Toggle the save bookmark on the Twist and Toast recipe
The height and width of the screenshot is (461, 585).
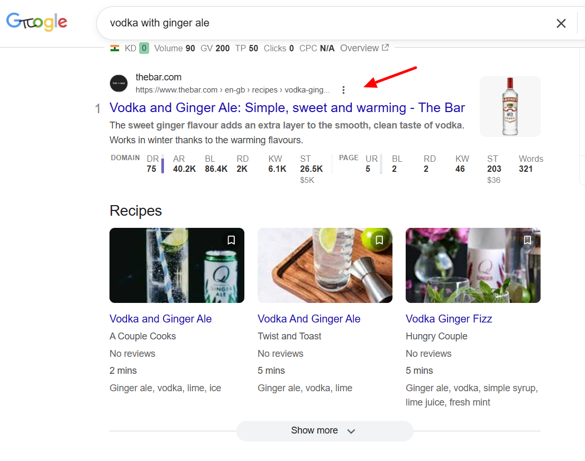pyautogui.click(x=379, y=240)
